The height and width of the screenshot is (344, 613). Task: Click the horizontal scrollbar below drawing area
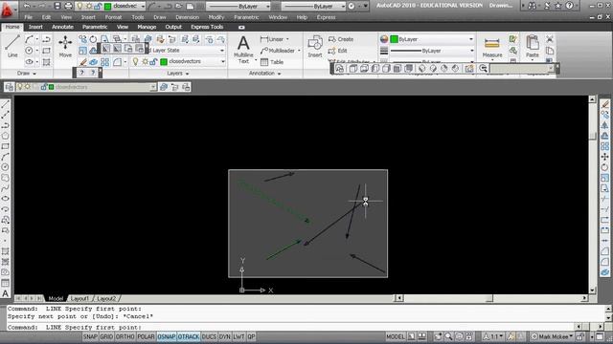click(491, 298)
